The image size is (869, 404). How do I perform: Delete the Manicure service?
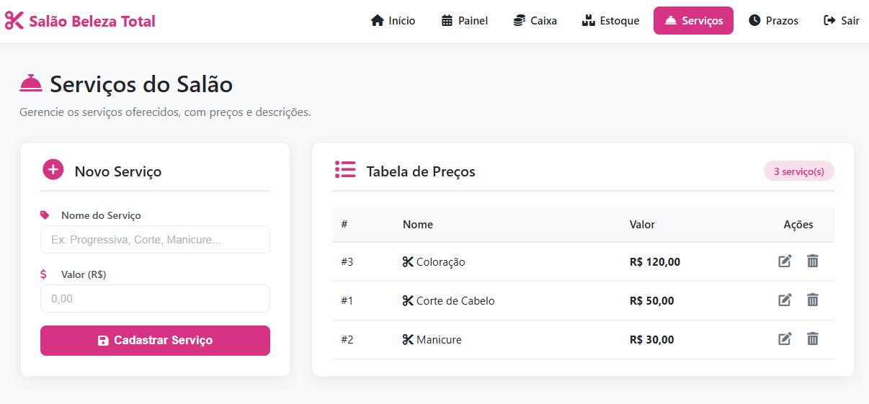click(813, 339)
